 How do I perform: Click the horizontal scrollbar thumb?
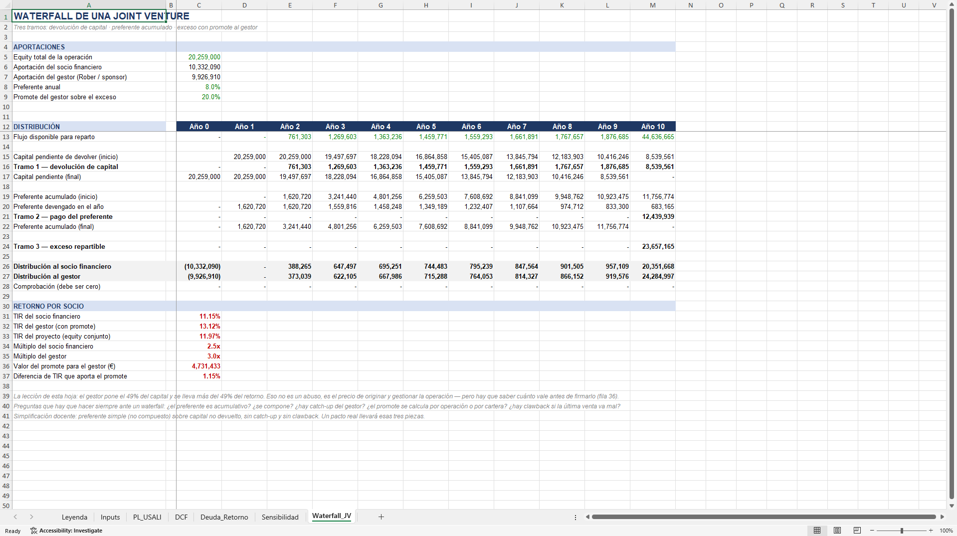[x=764, y=517]
